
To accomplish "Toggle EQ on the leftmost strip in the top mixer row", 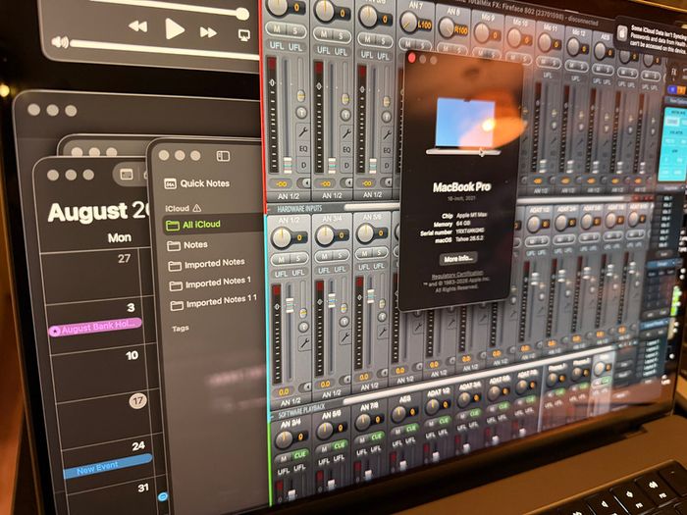I will click(302, 149).
